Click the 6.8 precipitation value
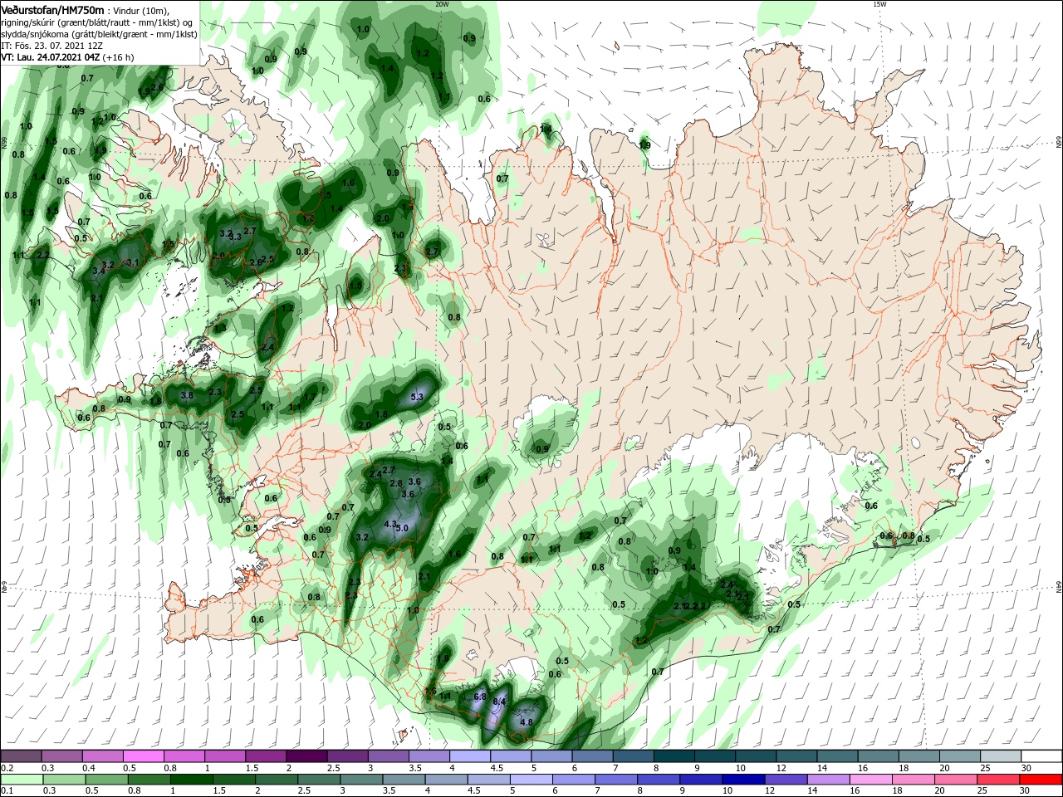The image size is (1063, 797). [x=479, y=697]
